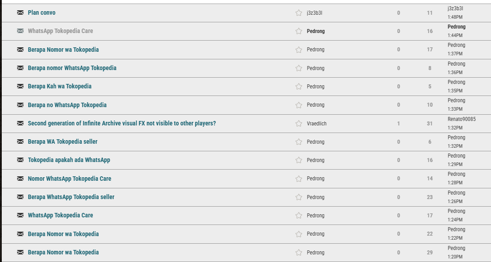
Task: Click envelope icon for Berapa WhatsApp Tokopedia seller
Action: pos(20,197)
